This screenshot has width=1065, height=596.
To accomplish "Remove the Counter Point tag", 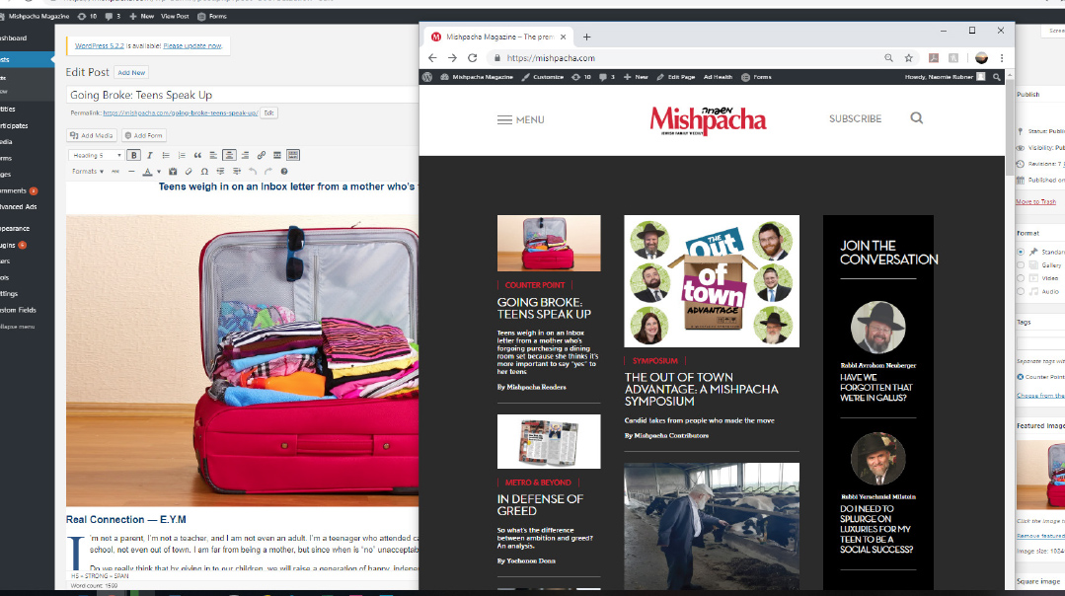I will pyautogui.click(x=1021, y=377).
